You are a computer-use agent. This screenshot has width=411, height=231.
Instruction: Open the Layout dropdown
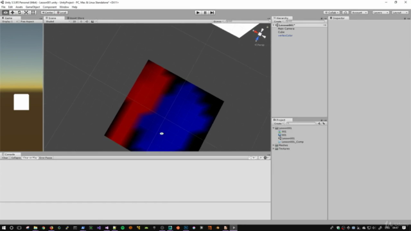click(x=399, y=13)
